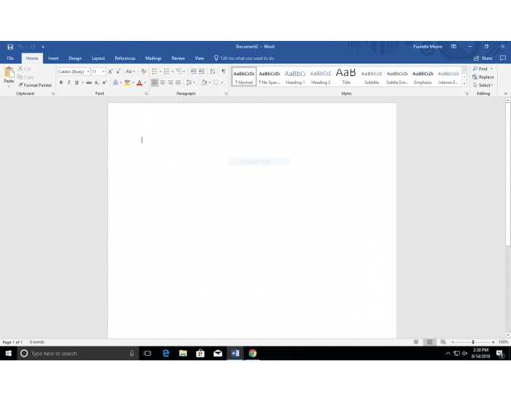Apply superscript formatting

click(x=104, y=83)
